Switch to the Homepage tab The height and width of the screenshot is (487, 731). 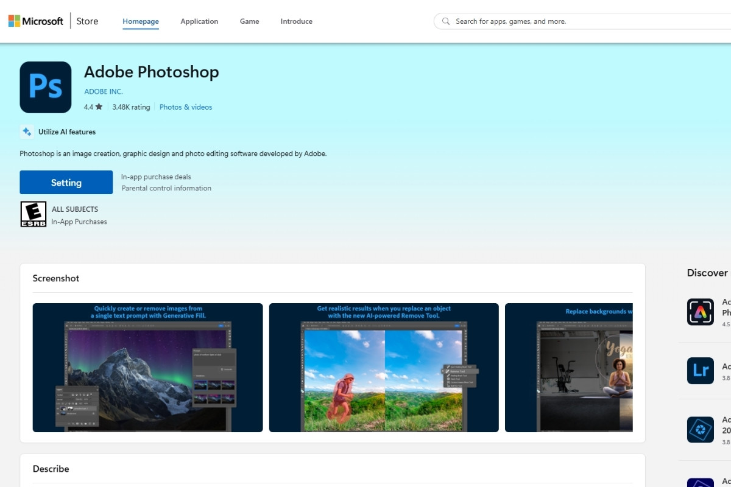[141, 21]
